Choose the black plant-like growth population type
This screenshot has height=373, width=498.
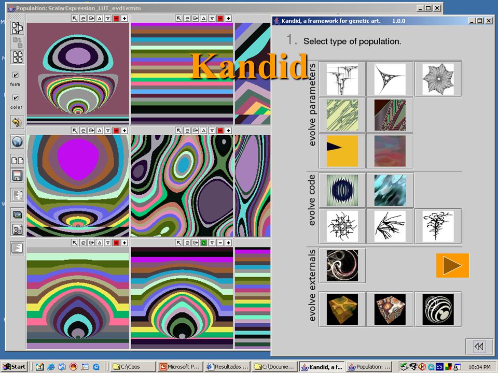(438, 226)
